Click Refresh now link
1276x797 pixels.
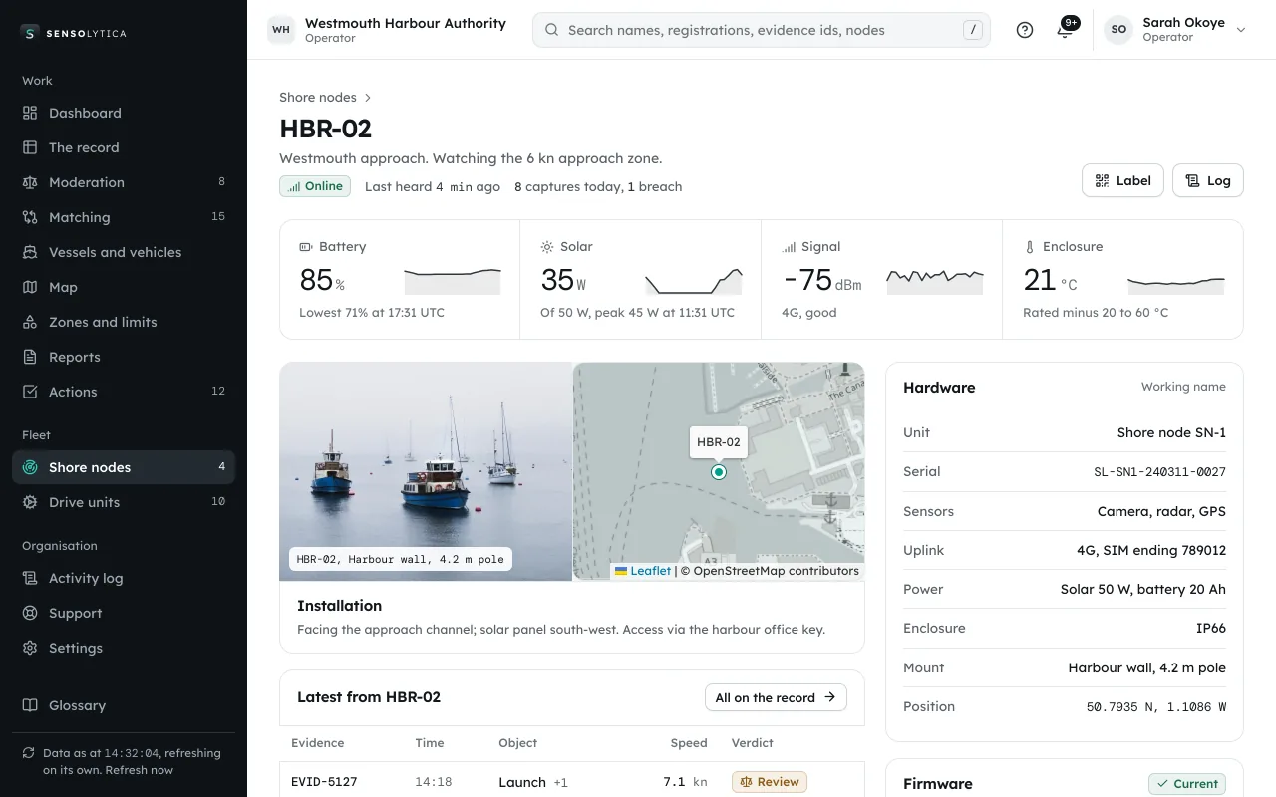tap(140, 770)
